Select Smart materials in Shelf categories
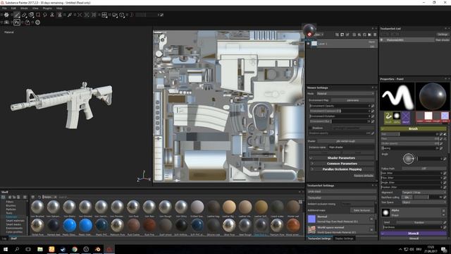The image size is (451, 254). [15, 221]
